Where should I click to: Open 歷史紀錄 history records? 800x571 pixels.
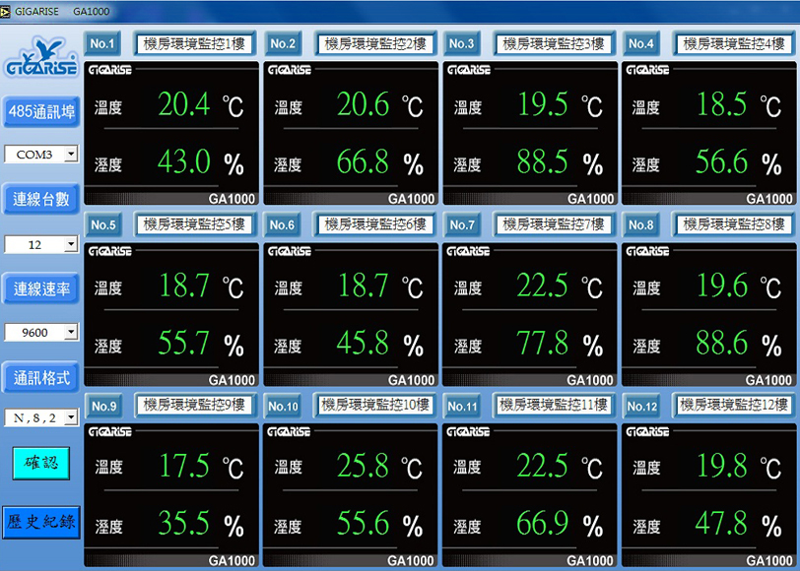(40, 522)
